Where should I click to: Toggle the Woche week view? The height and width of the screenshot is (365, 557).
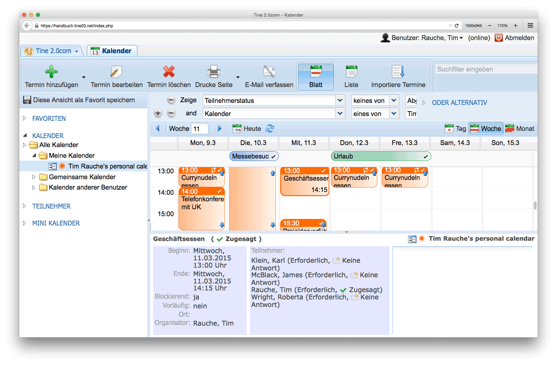click(x=486, y=128)
